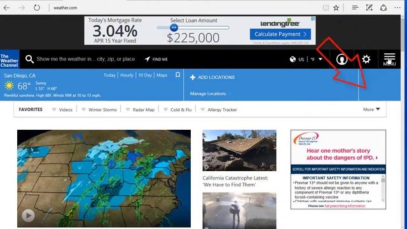The height and width of the screenshot is (229, 407).
Task: Toggle the San Diego bookmark icon
Action: (177, 75)
